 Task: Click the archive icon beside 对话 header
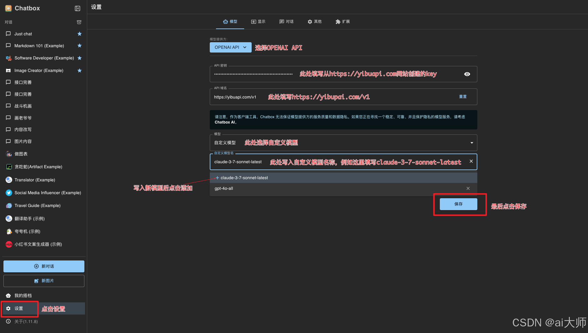point(79,22)
